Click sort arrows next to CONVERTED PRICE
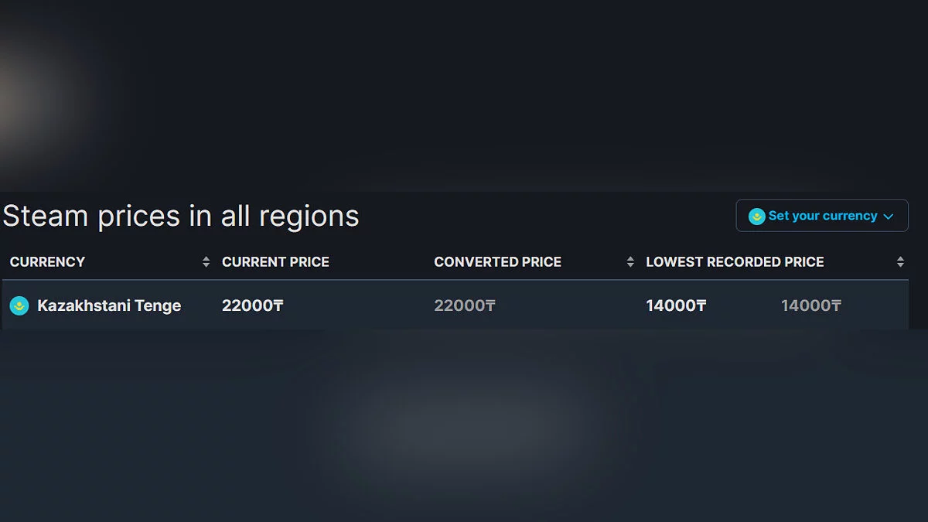This screenshot has height=522, width=928. [x=630, y=262]
